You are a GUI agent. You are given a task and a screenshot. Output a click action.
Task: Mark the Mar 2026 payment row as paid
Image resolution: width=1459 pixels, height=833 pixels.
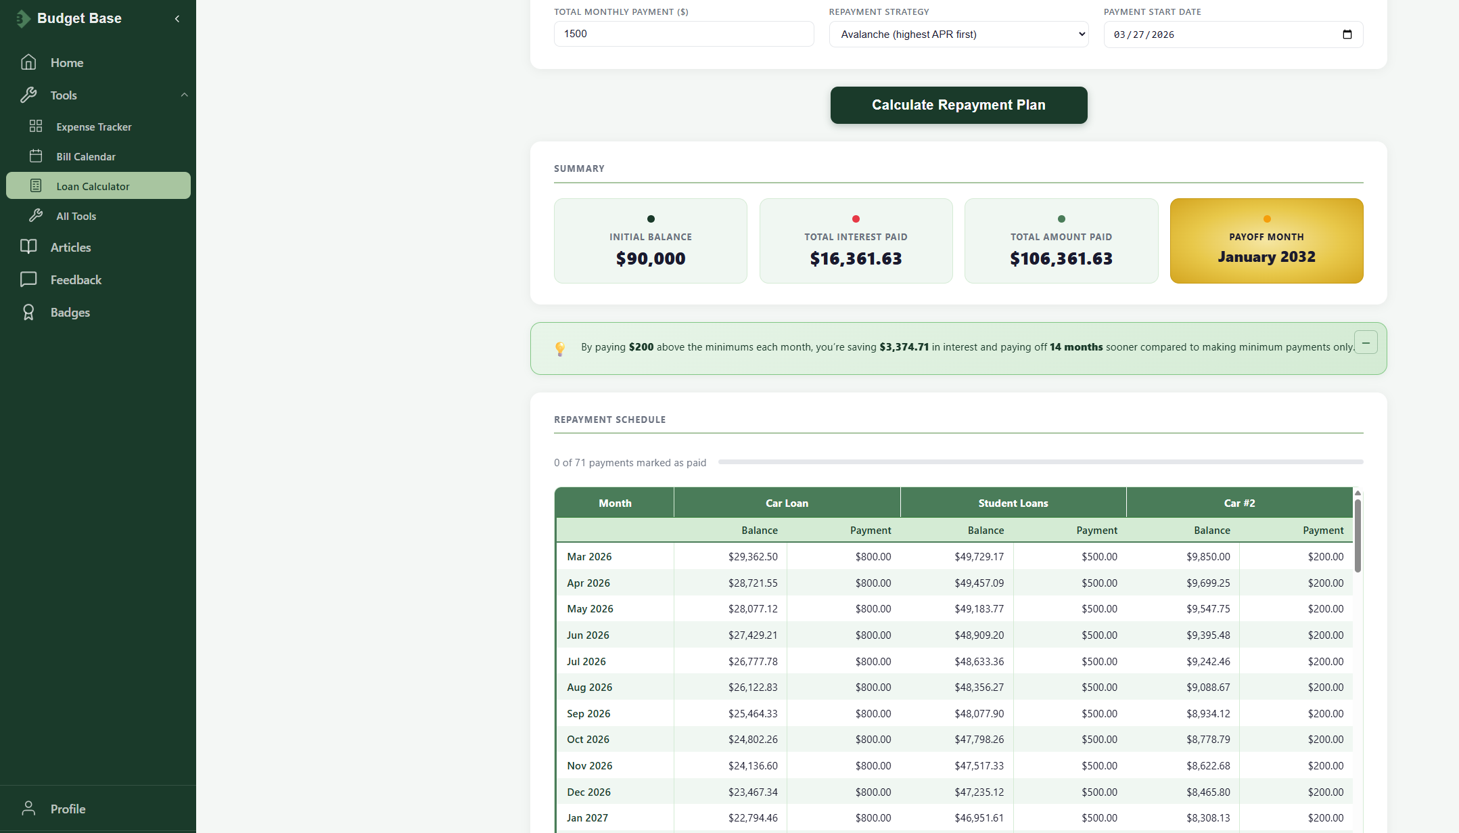pyautogui.click(x=588, y=556)
